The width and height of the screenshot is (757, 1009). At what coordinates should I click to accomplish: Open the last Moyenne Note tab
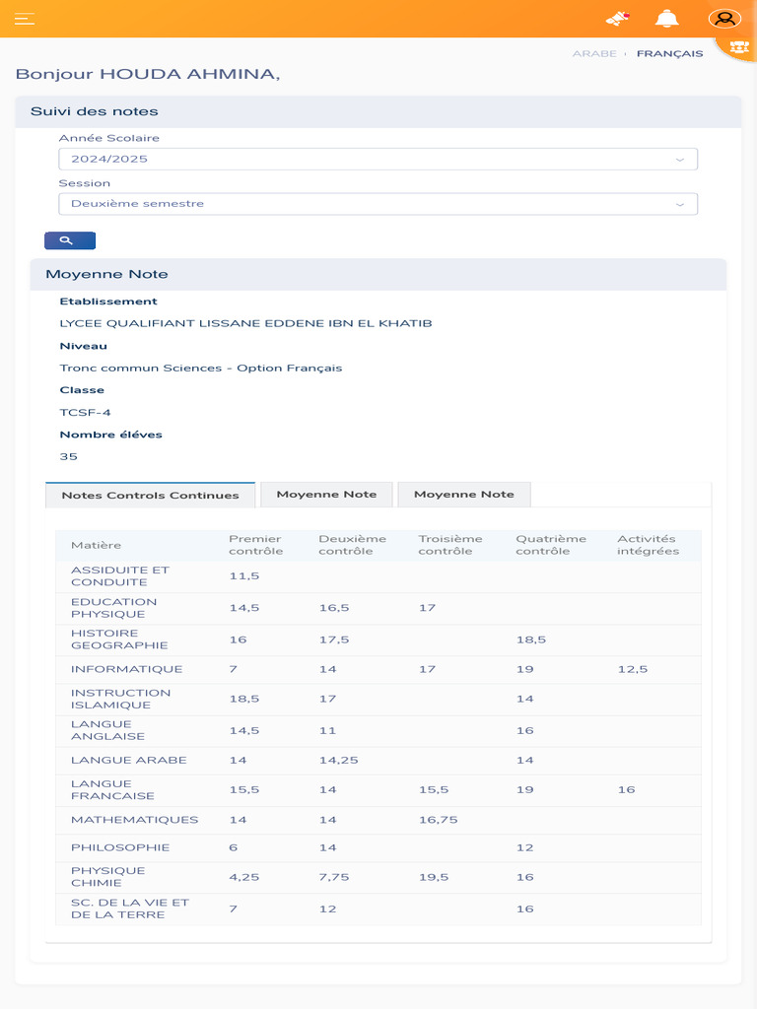tap(463, 495)
